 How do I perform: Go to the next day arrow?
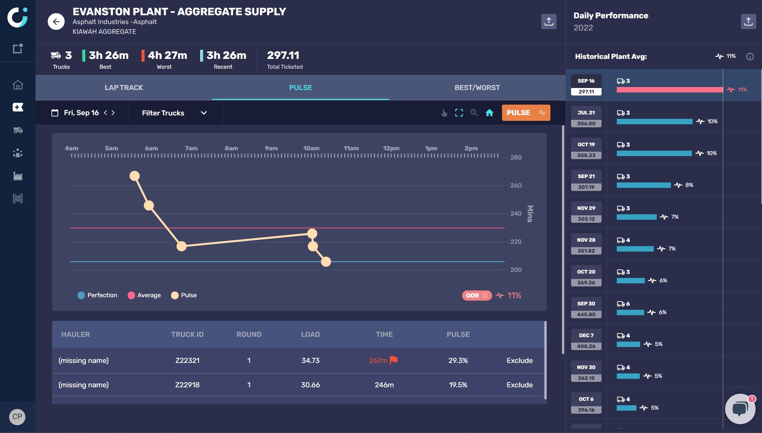113,113
